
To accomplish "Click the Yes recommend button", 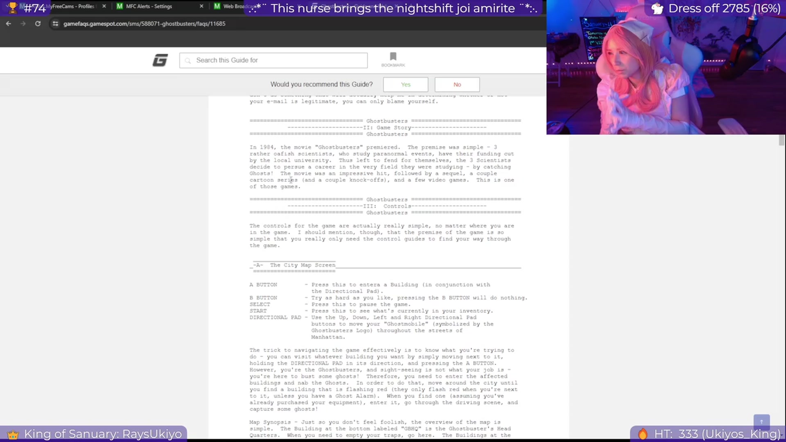I will click(x=406, y=85).
